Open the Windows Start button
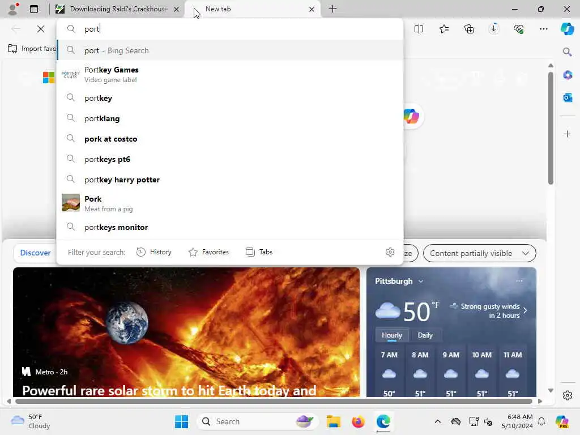This screenshot has width=580, height=435. coord(181,421)
